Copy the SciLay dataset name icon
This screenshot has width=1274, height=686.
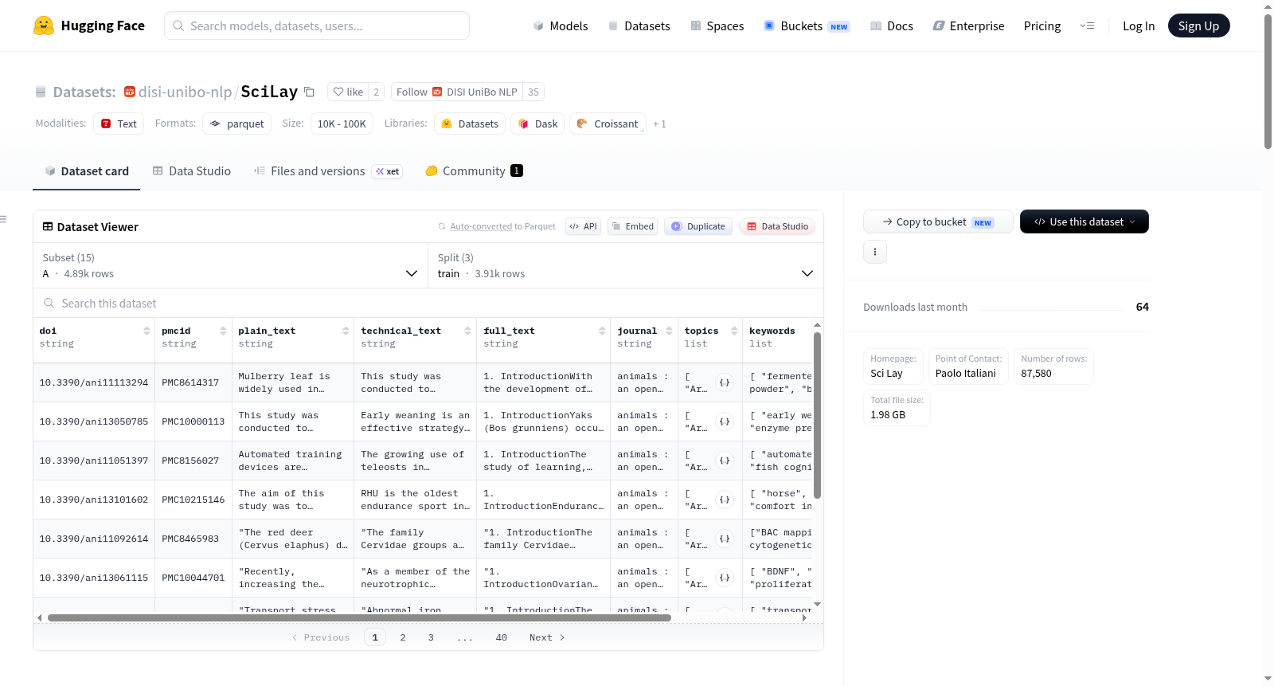click(309, 92)
